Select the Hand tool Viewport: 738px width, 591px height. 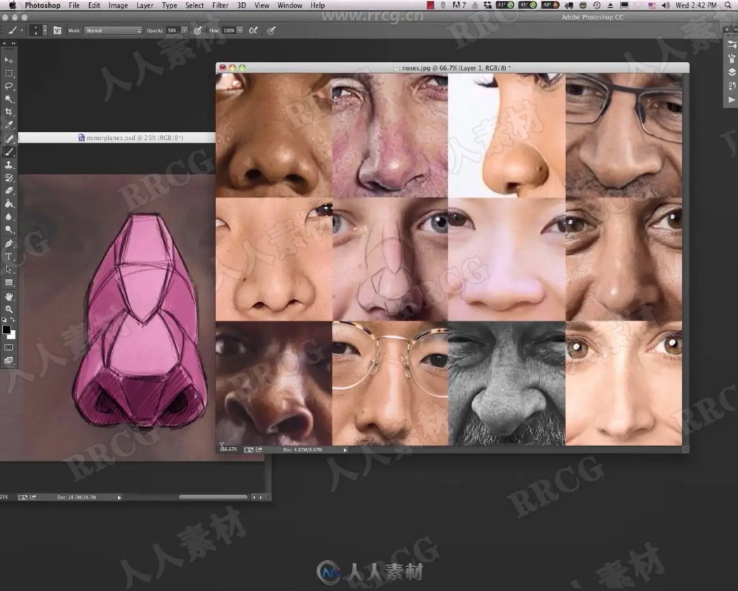(9, 296)
